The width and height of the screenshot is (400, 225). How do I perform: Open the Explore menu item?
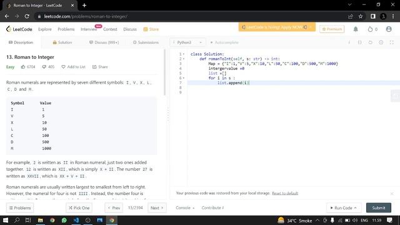45,29
